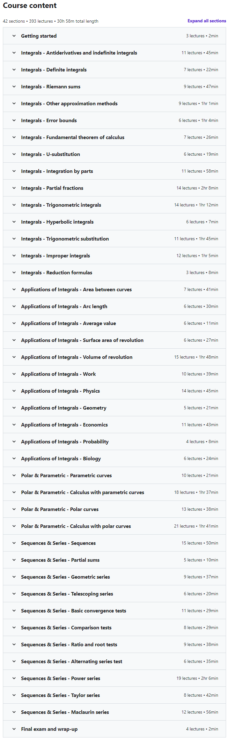
Task: Expand chevron for Applications of Integrals - Economics
Action: pyautogui.click(x=14, y=425)
